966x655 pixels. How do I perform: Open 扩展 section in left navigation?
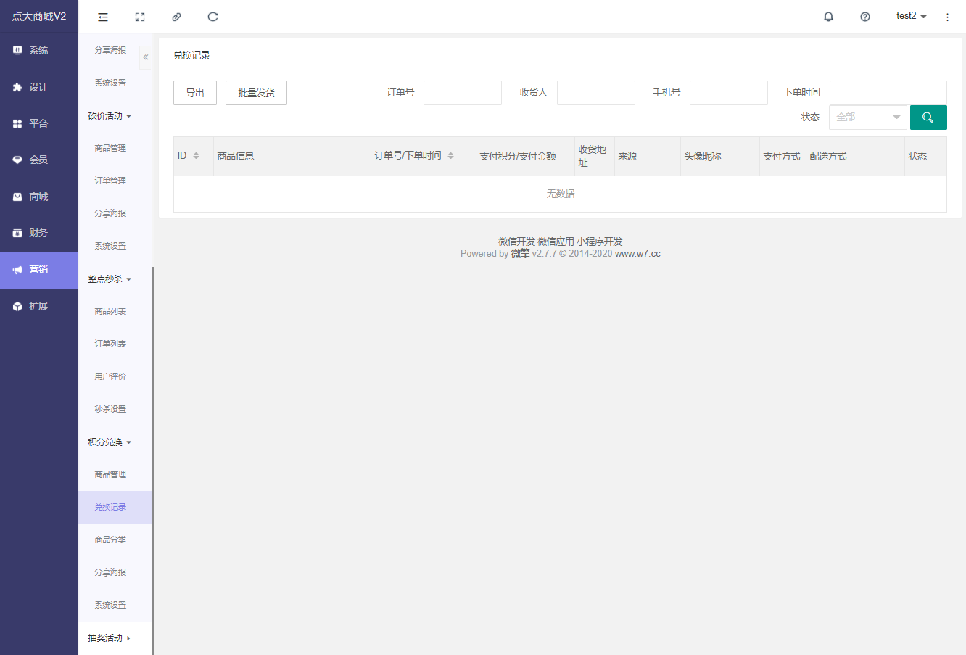click(x=39, y=307)
